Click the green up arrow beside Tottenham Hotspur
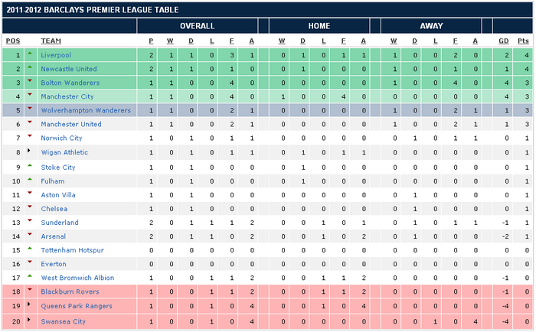 pos(30,249)
